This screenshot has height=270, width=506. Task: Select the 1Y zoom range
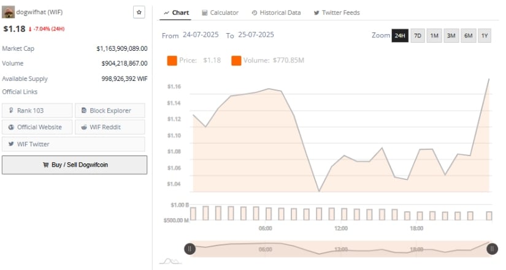tap(485, 36)
